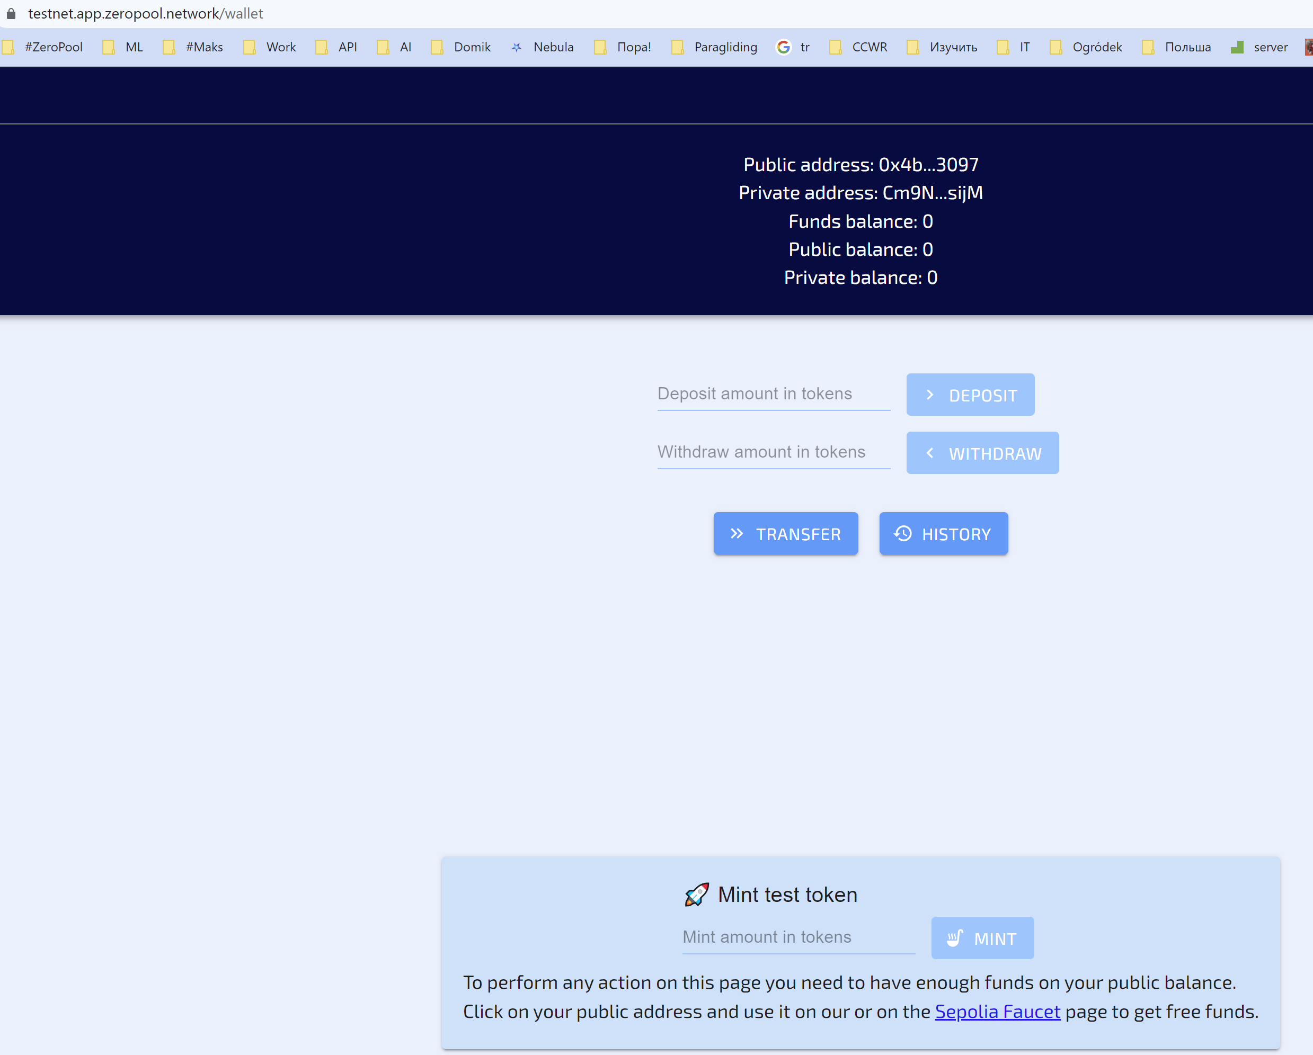The image size is (1313, 1055).
Task: Open the Nebula bookmark
Action: pos(542,47)
